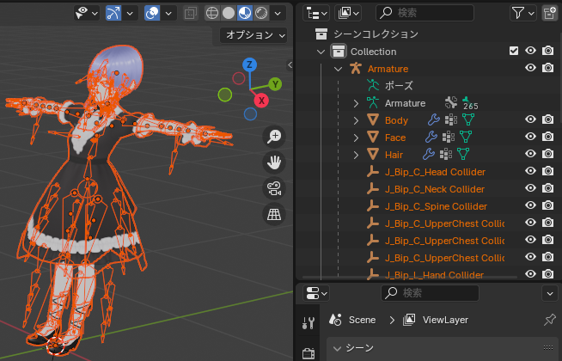The width and height of the screenshot is (562, 361).
Task: Click the Scene breadcrumb in properties
Action: tap(362, 320)
